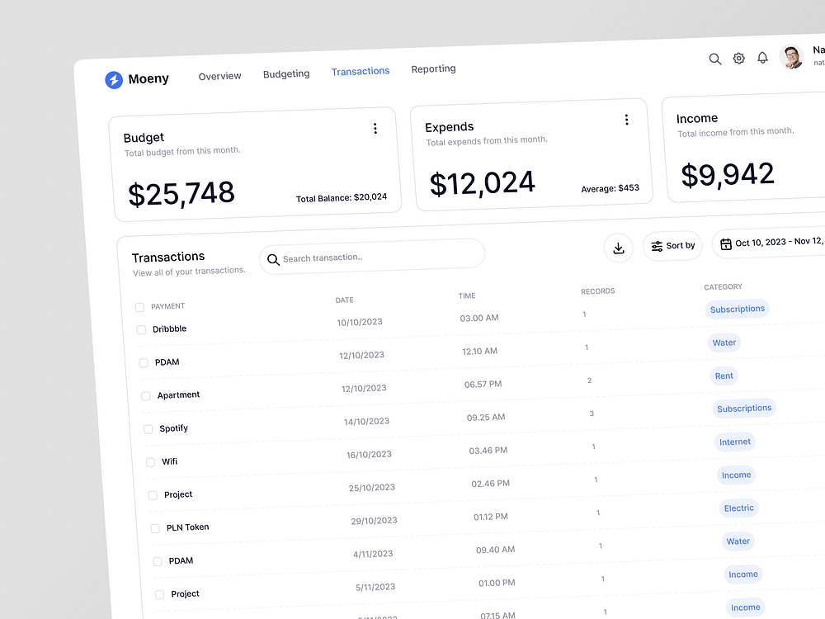
Task: Open the Budget card options menu
Action: tap(375, 128)
